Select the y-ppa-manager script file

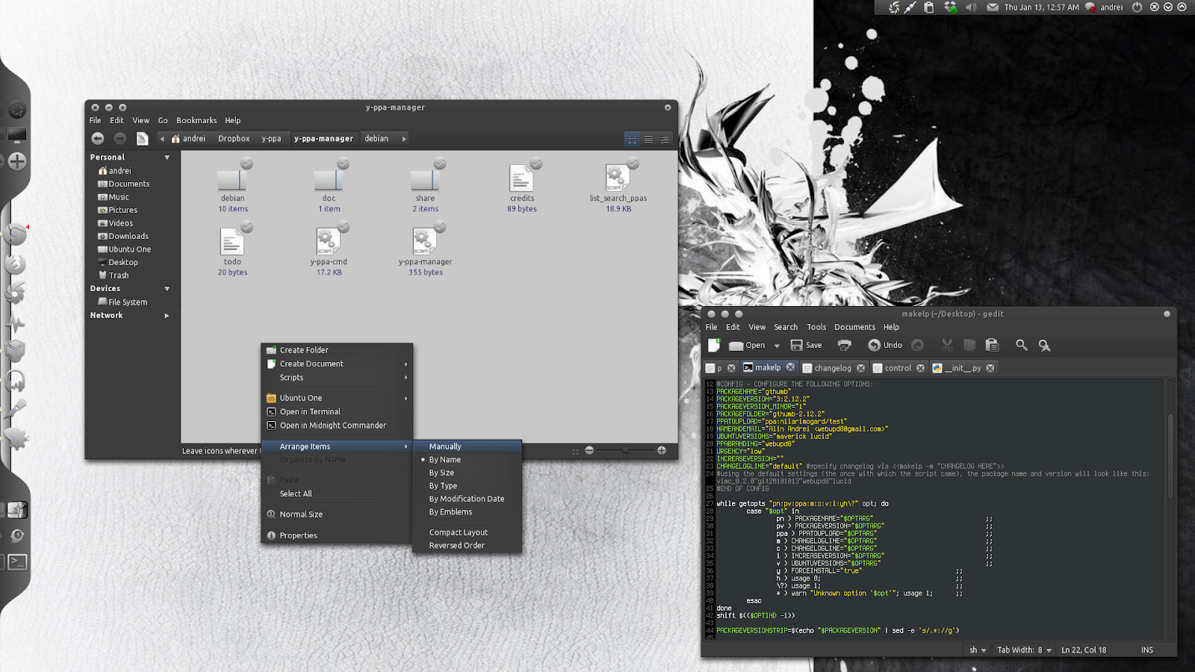425,243
